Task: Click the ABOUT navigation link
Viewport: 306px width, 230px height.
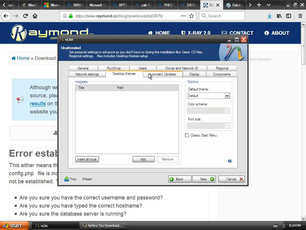Action: (277, 33)
